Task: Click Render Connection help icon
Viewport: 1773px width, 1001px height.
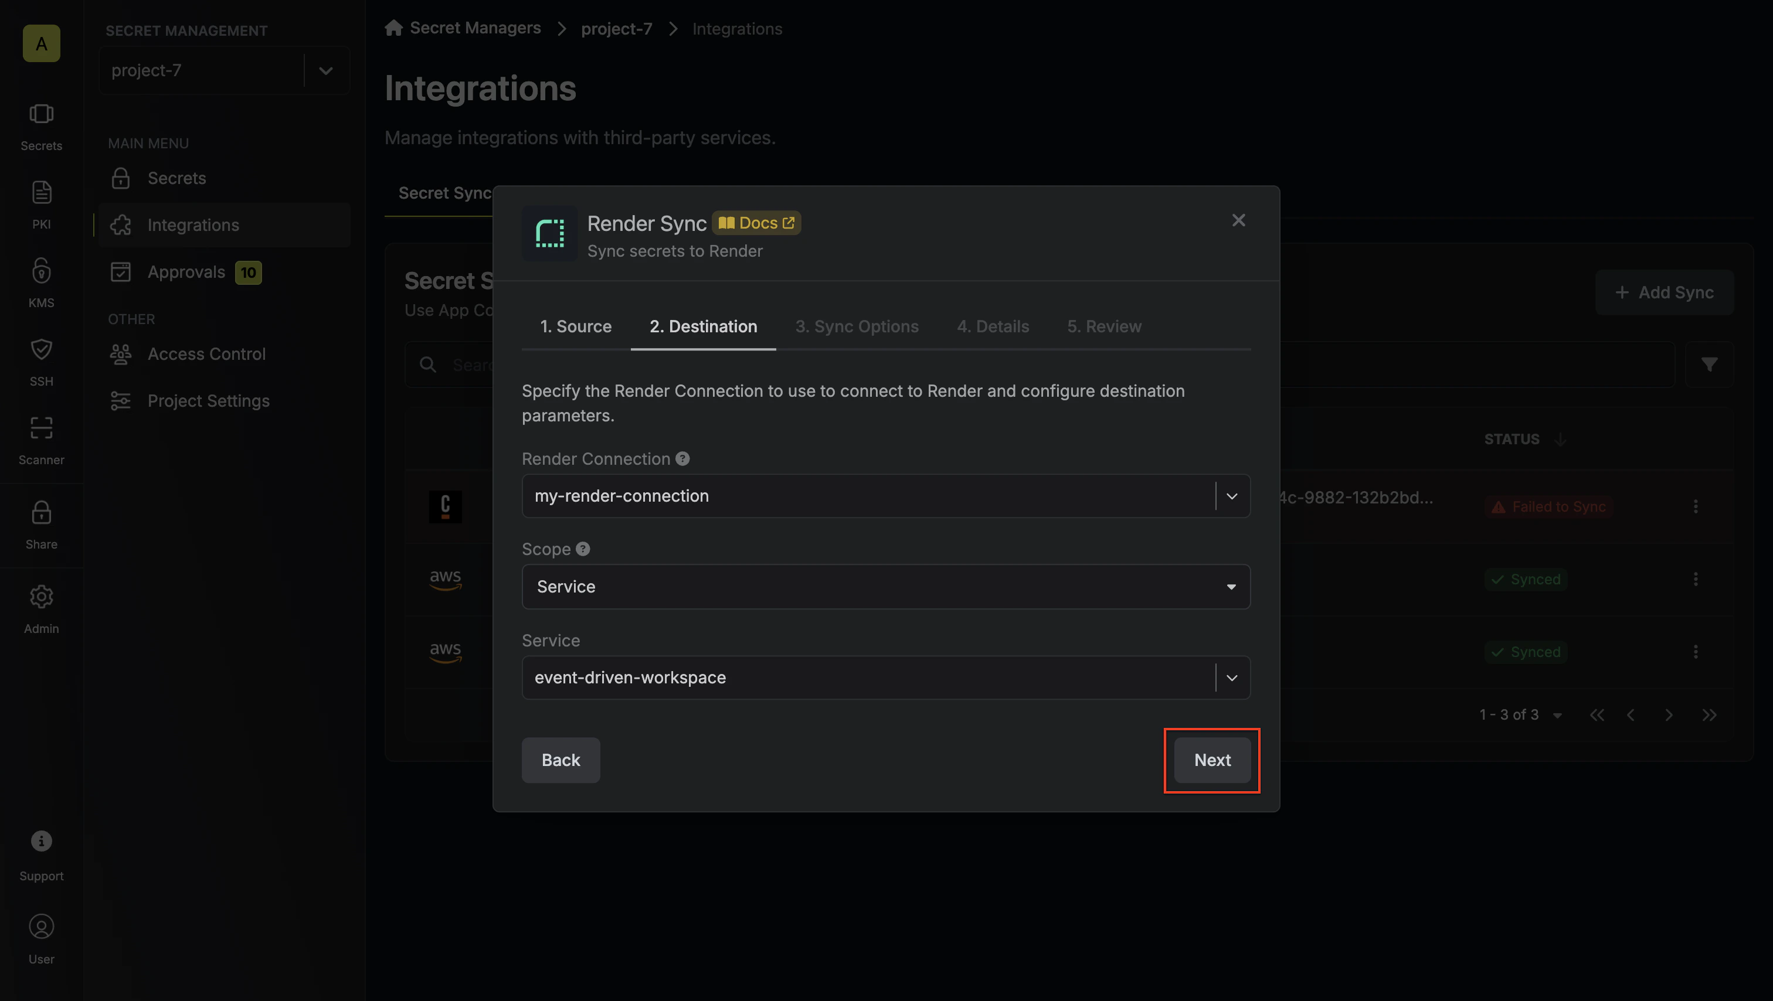Action: point(682,459)
